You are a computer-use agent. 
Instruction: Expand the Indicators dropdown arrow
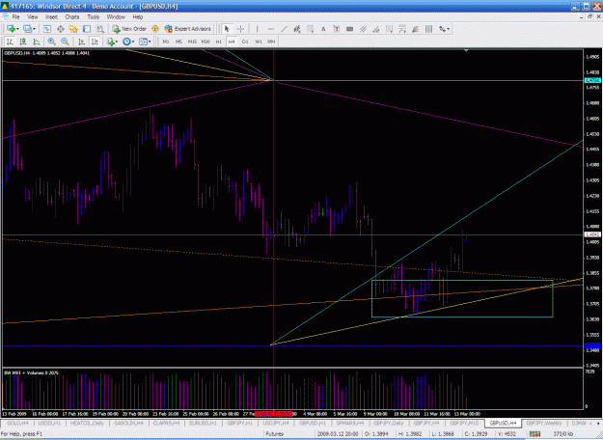pyautogui.click(x=117, y=41)
